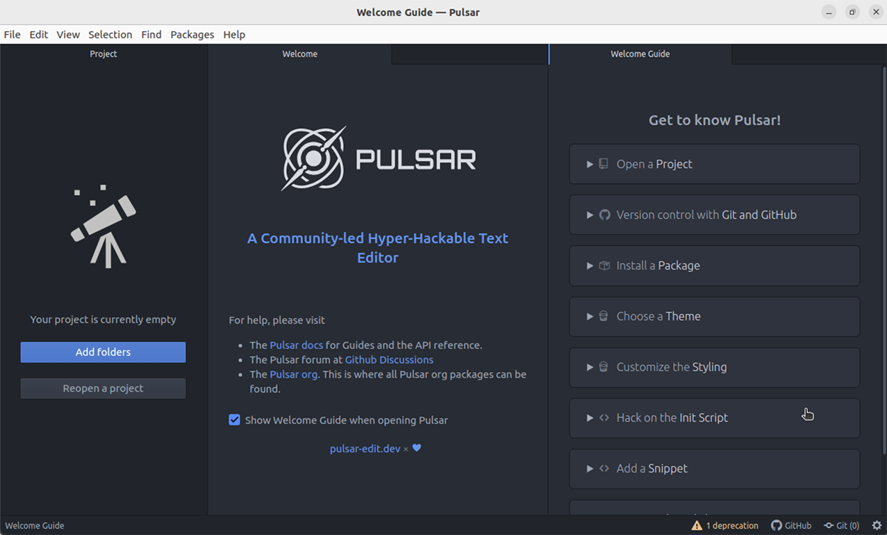Screen dimensions: 887x535
Task: Click the octocat icon beside Version control
Action: click(x=604, y=215)
